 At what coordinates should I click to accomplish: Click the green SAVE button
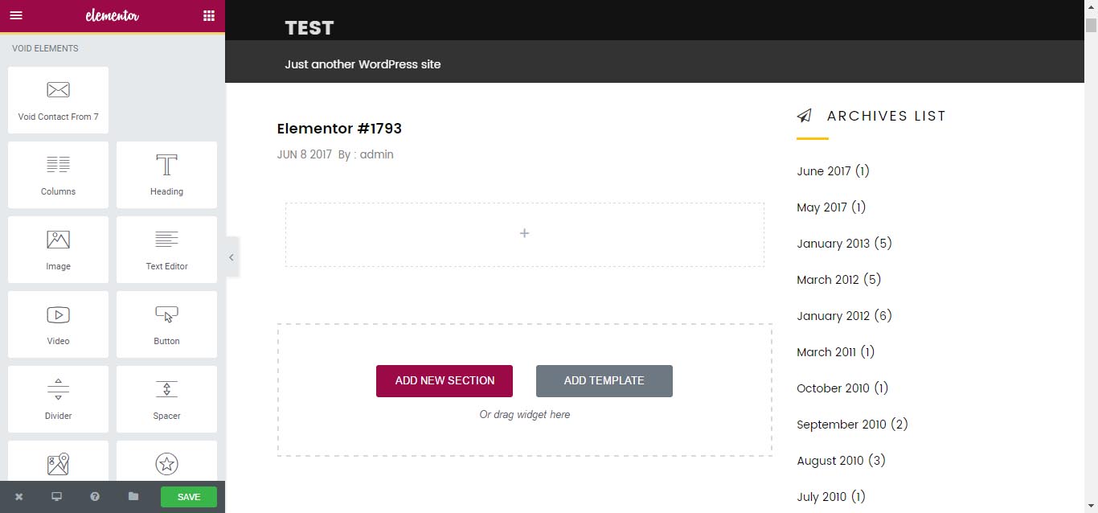tap(188, 496)
